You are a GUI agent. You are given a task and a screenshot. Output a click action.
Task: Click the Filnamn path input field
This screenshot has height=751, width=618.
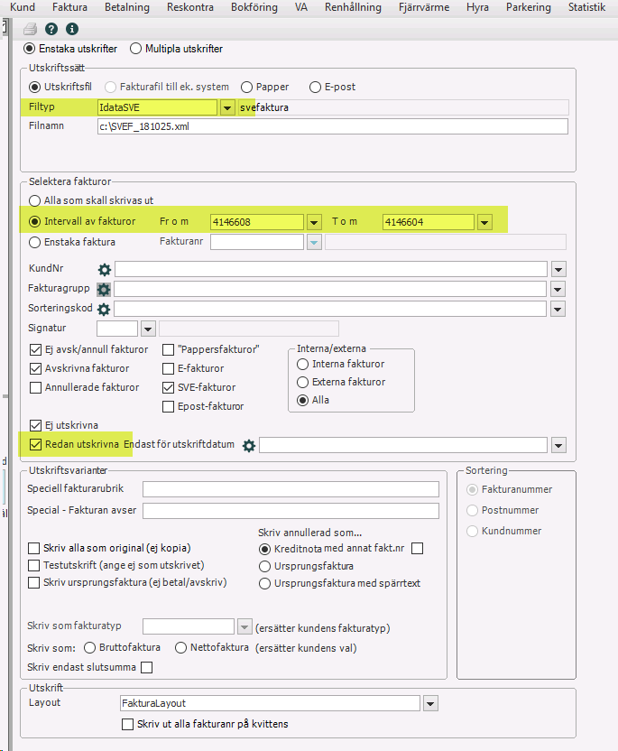(332, 126)
